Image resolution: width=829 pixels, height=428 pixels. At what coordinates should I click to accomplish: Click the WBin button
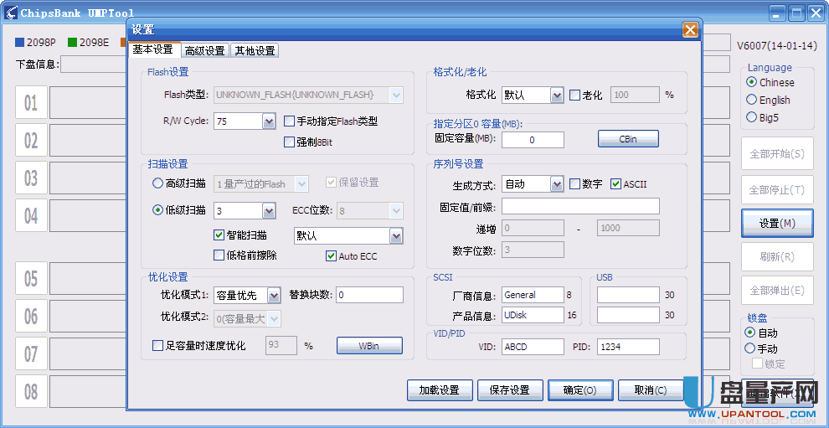(369, 346)
